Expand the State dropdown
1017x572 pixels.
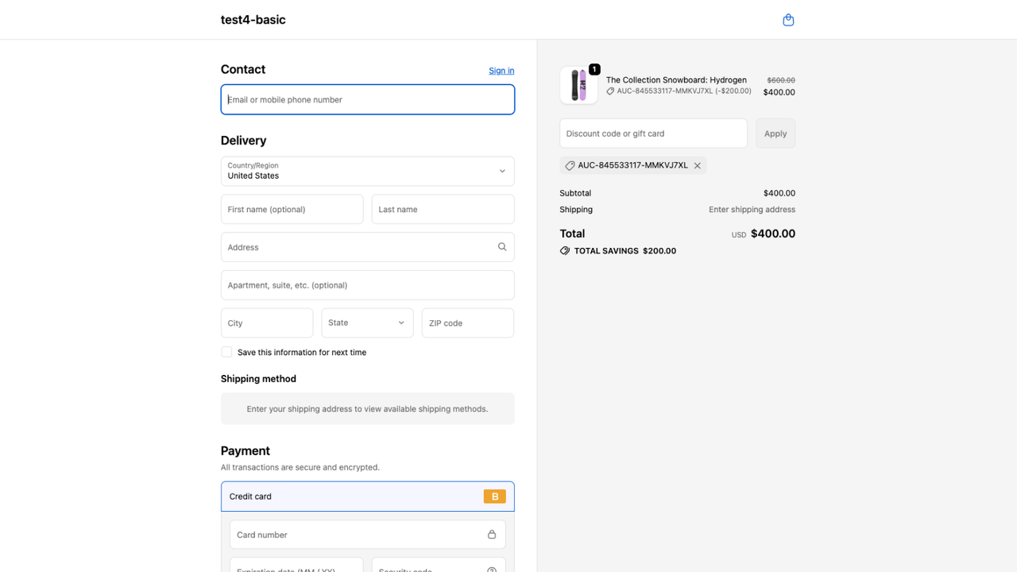click(367, 323)
